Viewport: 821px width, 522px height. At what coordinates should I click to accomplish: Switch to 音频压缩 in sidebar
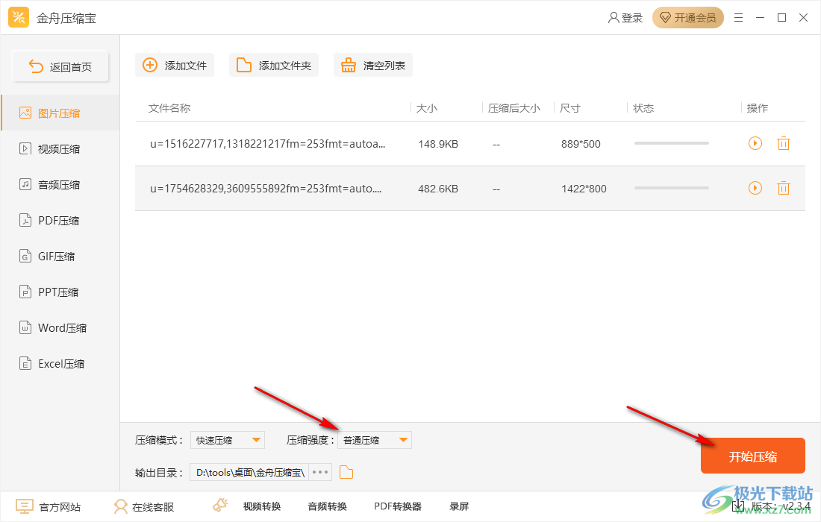coord(60,185)
